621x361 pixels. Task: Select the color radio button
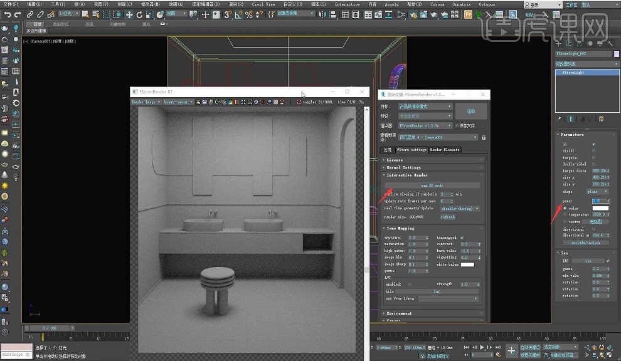click(x=565, y=208)
